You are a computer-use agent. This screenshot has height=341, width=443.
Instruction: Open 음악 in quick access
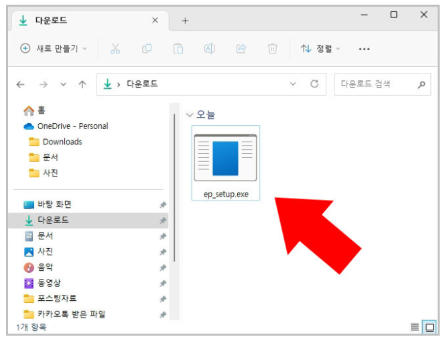(x=38, y=267)
